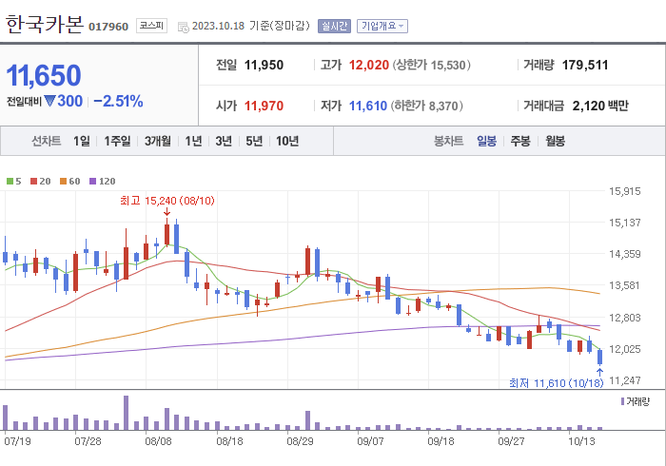Image resolution: width=666 pixels, height=466 pixels.
Task: Click the 전일 value 11,950
Action: (264, 65)
